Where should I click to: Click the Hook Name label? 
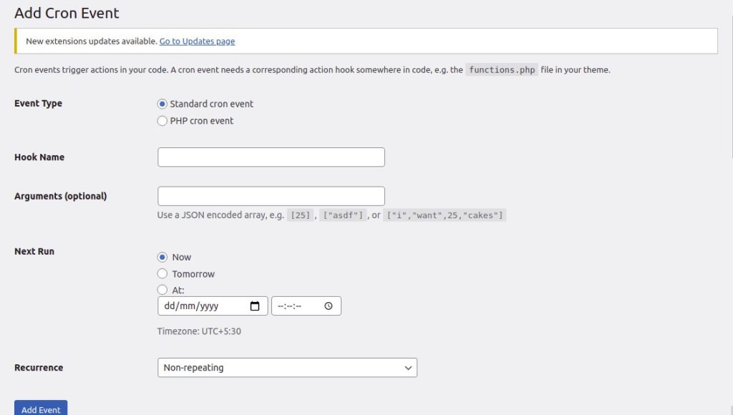click(39, 157)
